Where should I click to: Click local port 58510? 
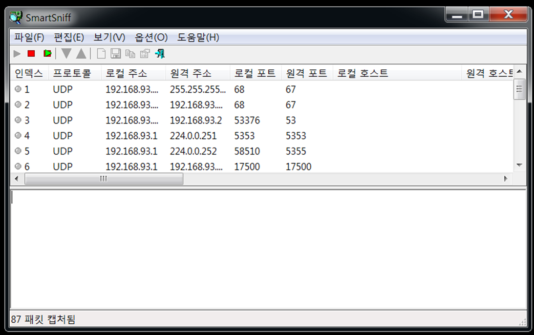tap(247, 151)
